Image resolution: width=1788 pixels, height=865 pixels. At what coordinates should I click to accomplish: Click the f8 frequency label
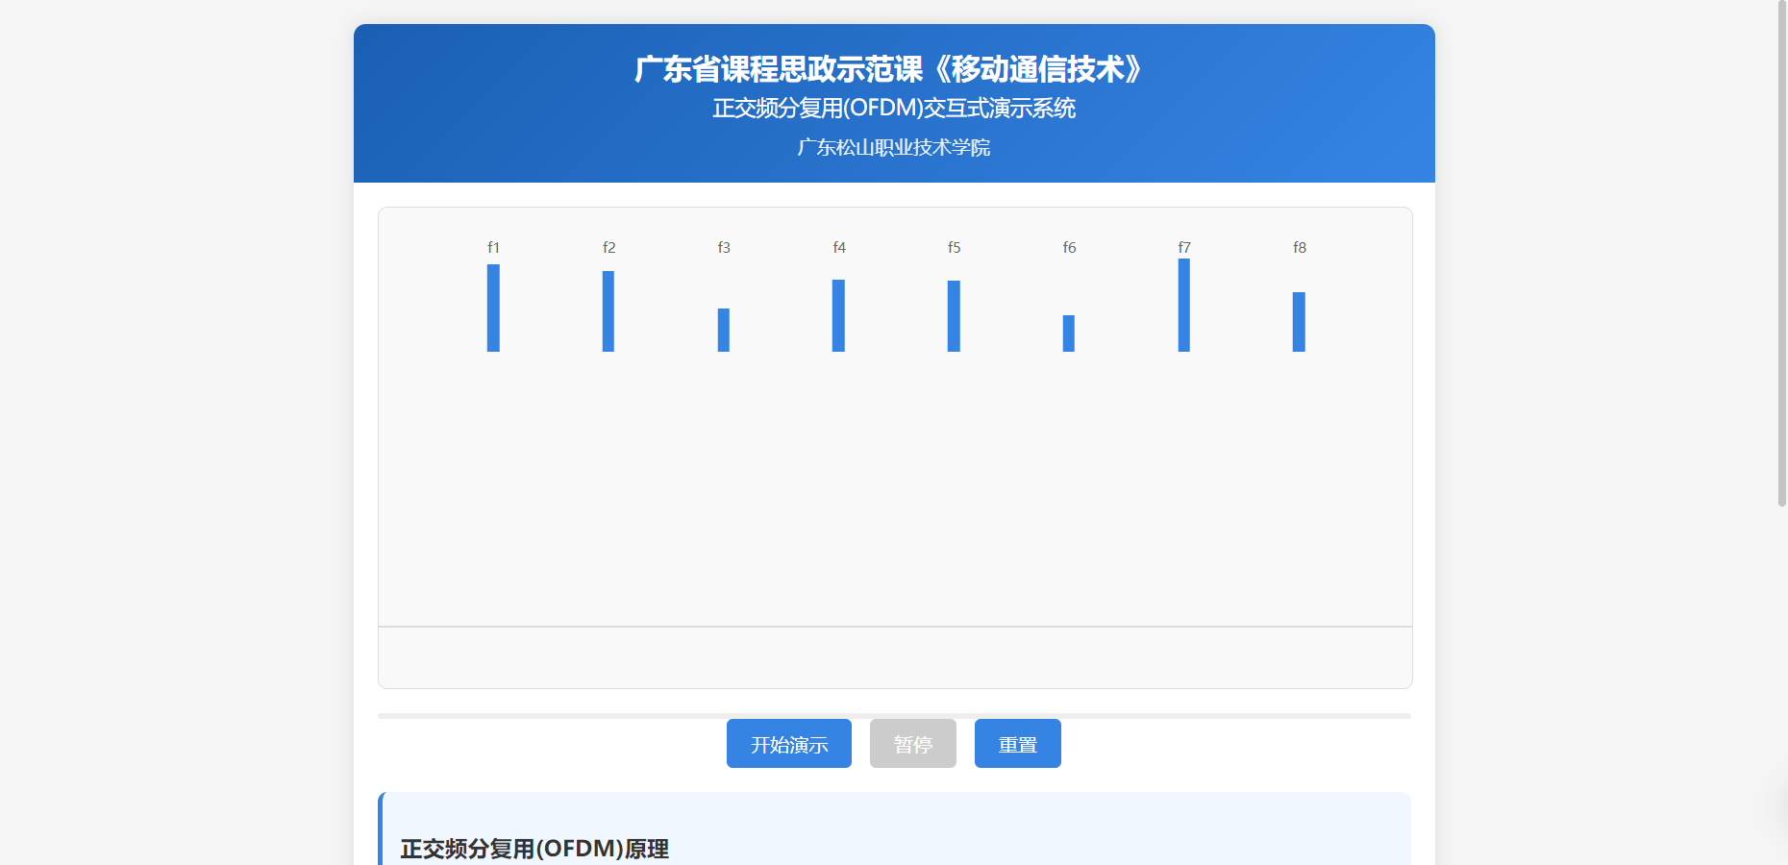[1300, 248]
